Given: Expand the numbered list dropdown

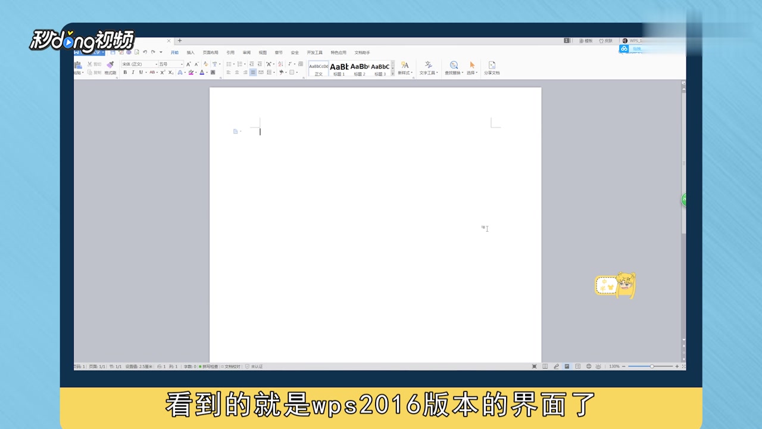Looking at the screenshot, I should (245, 64).
